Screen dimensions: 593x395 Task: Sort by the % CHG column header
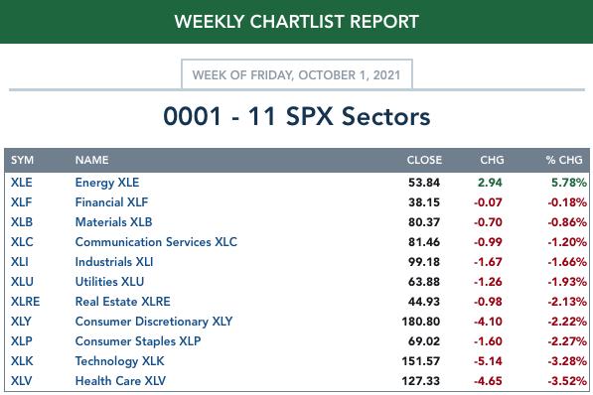point(564,160)
